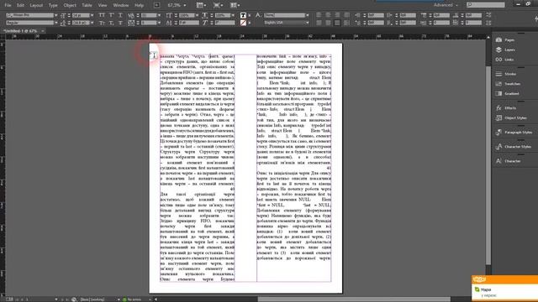
Task: Click the baseline shift input field
Action: [188, 23]
